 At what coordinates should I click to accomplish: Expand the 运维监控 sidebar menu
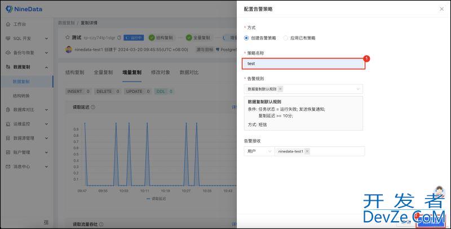pos(46,124)
